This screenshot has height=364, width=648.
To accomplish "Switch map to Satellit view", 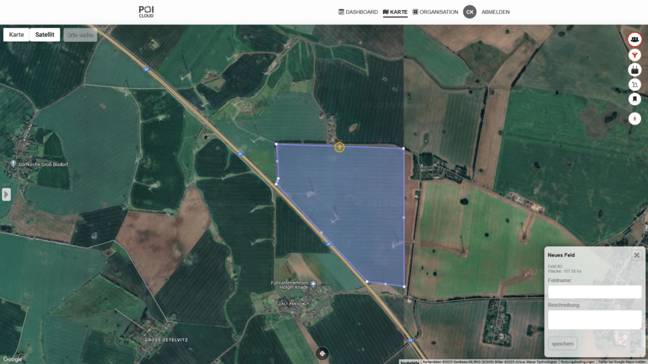I will [x=45, y=35].
